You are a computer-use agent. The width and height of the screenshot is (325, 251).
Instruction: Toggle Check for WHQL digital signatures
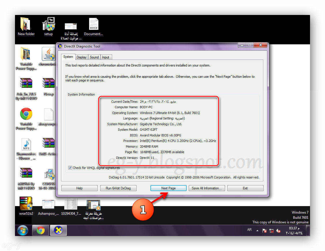(70, 168)
